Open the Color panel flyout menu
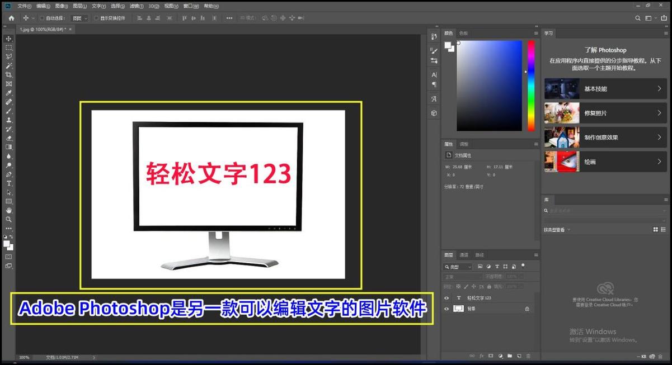672x365 pixels. [x=536, y=33]
